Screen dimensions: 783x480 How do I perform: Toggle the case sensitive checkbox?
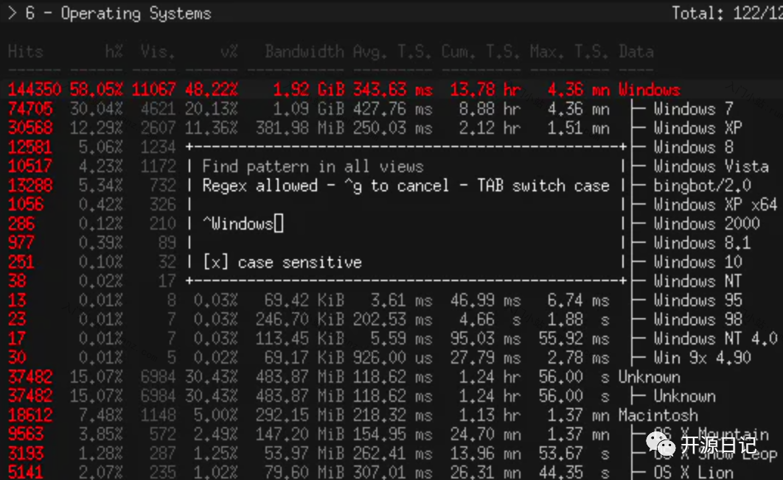(215, 261)
